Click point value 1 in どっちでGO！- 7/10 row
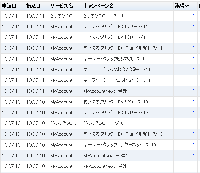200x173 pixels. (194, 123)
